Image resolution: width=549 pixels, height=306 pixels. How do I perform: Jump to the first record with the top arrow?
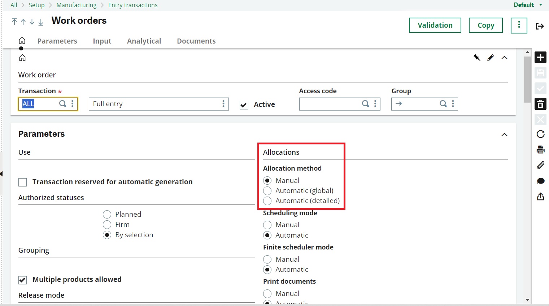pos(14,22)
